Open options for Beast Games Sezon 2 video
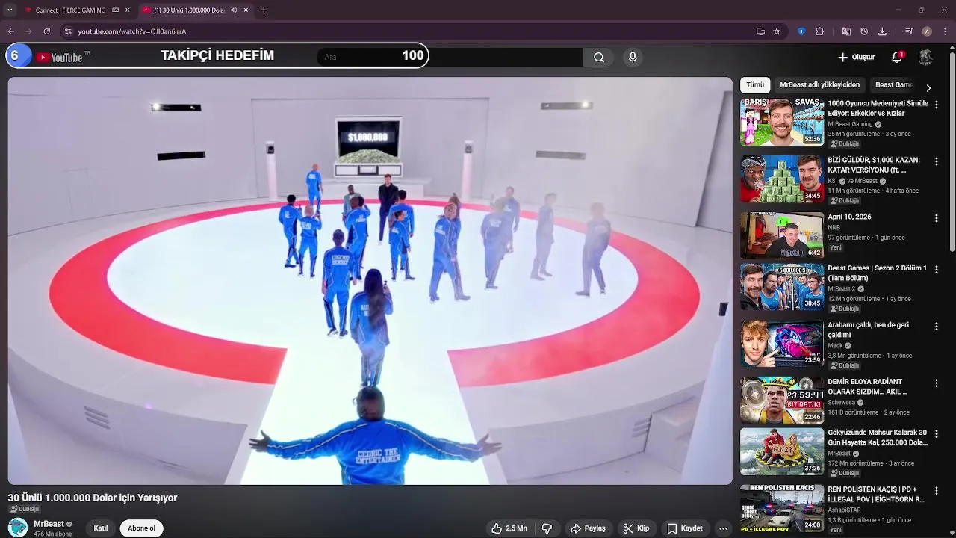This screenshot has height=538, width=956. (x=937, y=269)
